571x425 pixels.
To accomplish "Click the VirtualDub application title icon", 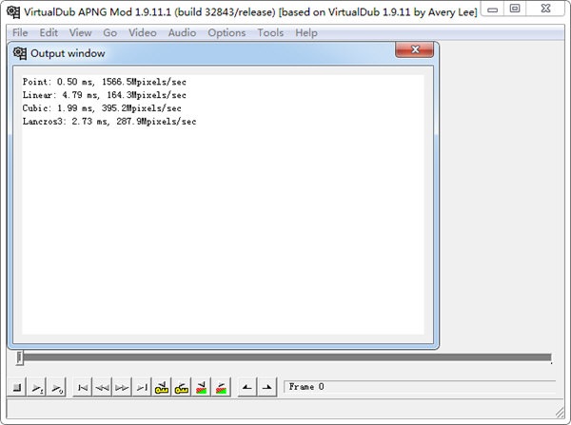I will click(x=13, y=12).
